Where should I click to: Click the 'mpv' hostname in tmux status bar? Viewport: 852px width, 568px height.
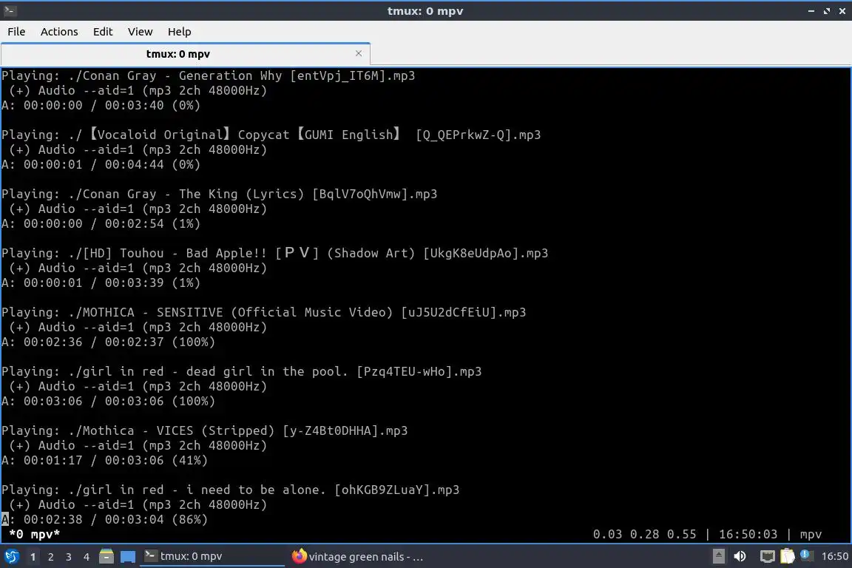tap(811, 534)
